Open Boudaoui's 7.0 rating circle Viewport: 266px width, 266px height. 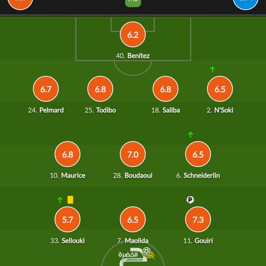[133, 154]
